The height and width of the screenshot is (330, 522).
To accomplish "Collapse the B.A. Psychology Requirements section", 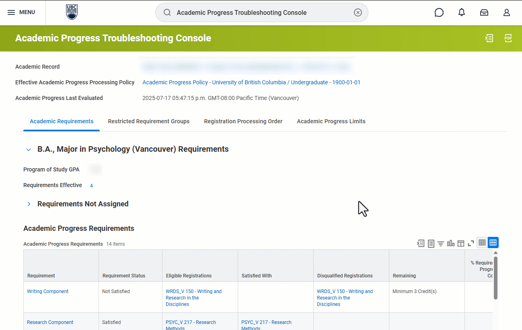I will click(29, 149).
